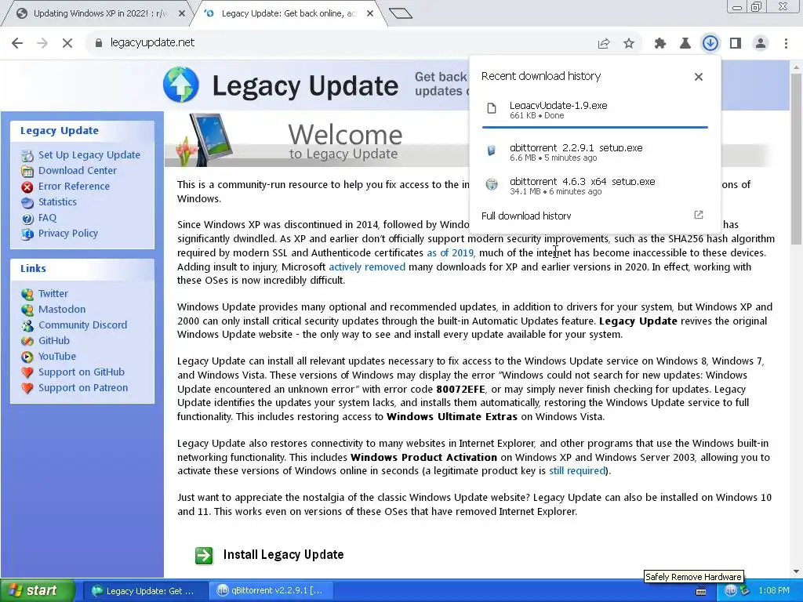Open LegacyUpdate-1.9.exe download entry
The width and height of the screenshot is (803, 602).
(x=594, y=110)
